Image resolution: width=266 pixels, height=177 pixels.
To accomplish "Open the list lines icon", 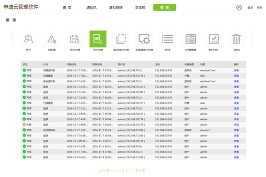I will [167, 39].
